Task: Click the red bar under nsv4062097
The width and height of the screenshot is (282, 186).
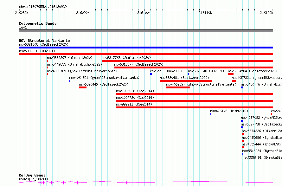Action: coord(178,87)
